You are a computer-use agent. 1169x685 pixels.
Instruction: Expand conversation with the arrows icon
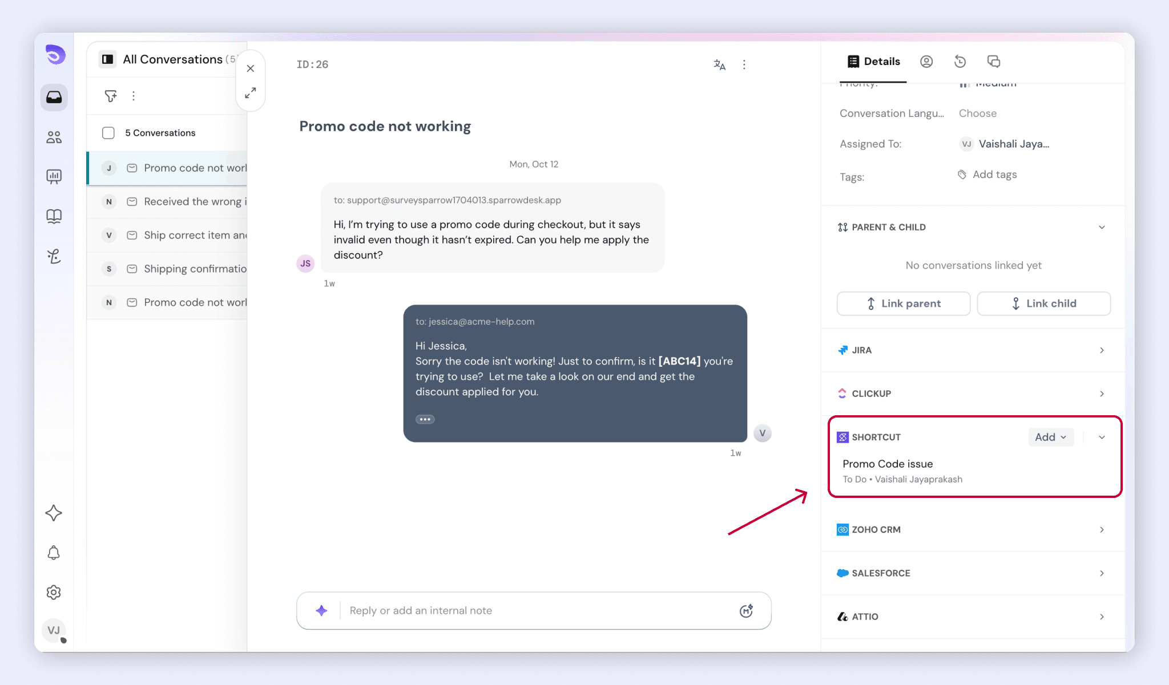click(251, 92)
